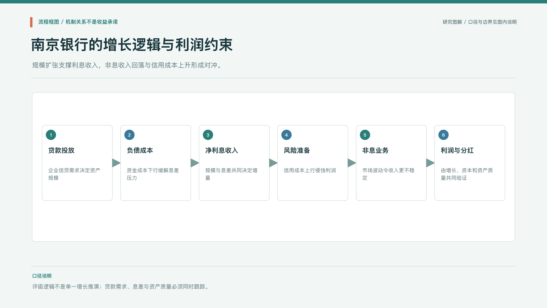Click the text 企业信贷需求决定资产规模
Screen dimensions: 547x308
pos(74,174)
